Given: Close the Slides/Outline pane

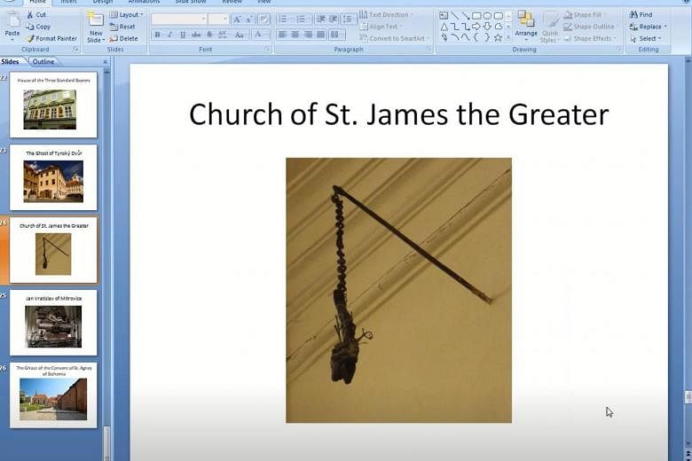Looking at the screenshot, I should (105, 62).
